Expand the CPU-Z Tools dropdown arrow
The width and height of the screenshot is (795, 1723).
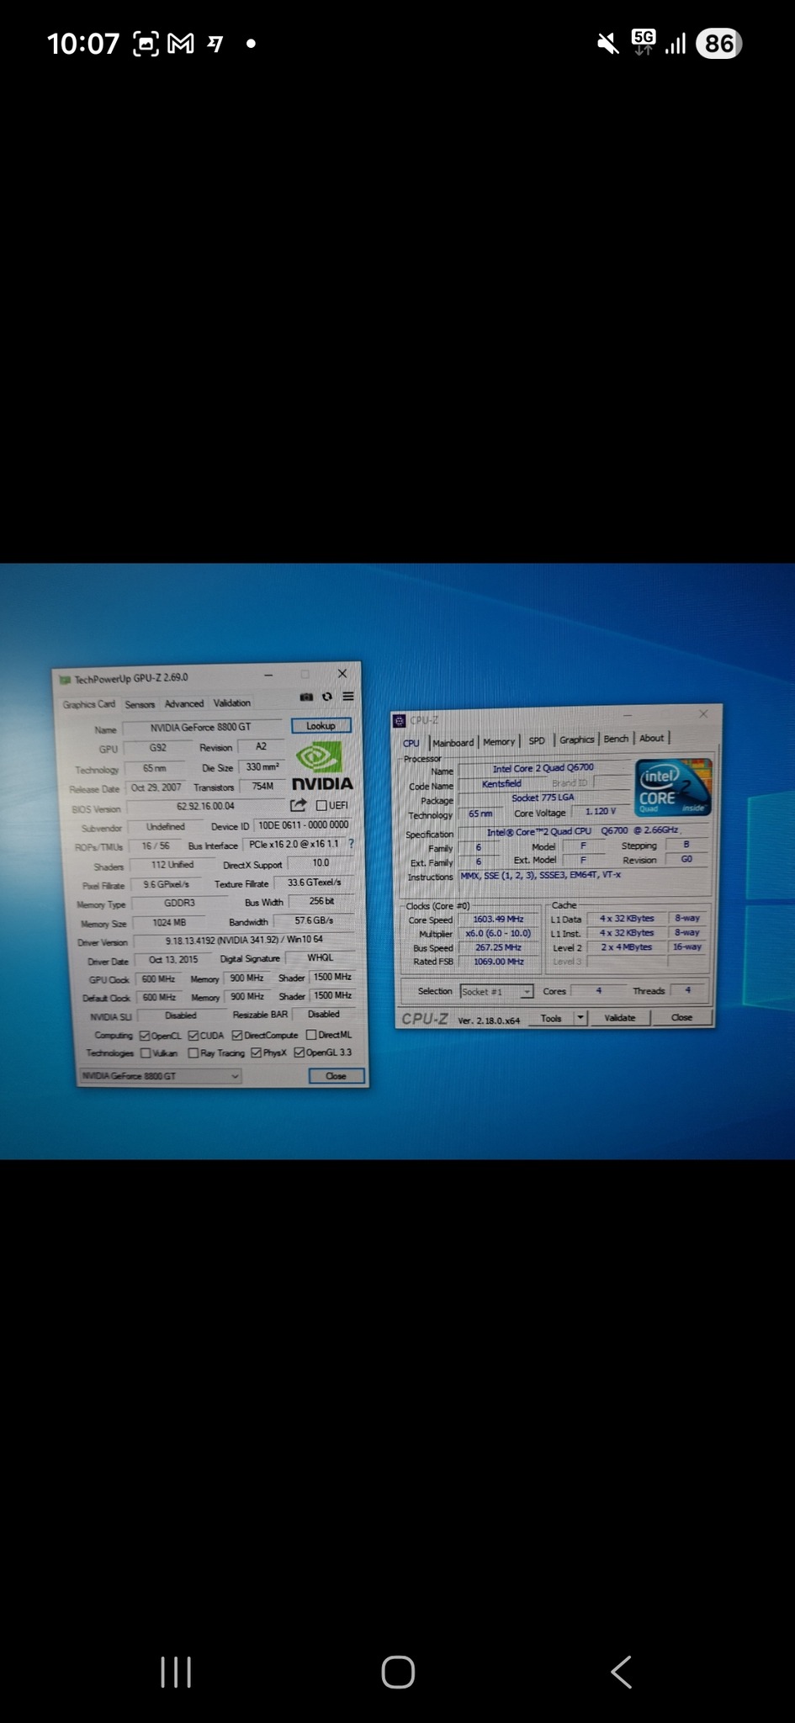(x=580, y=1018)
